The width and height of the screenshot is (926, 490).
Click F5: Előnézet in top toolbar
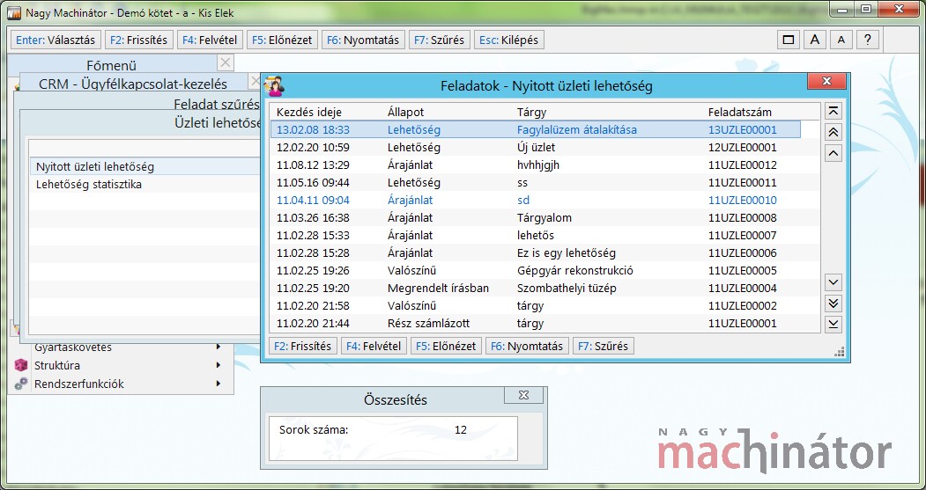[282, 40]
